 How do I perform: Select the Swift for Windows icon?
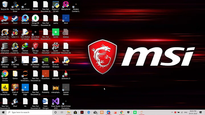coord(56,62)
